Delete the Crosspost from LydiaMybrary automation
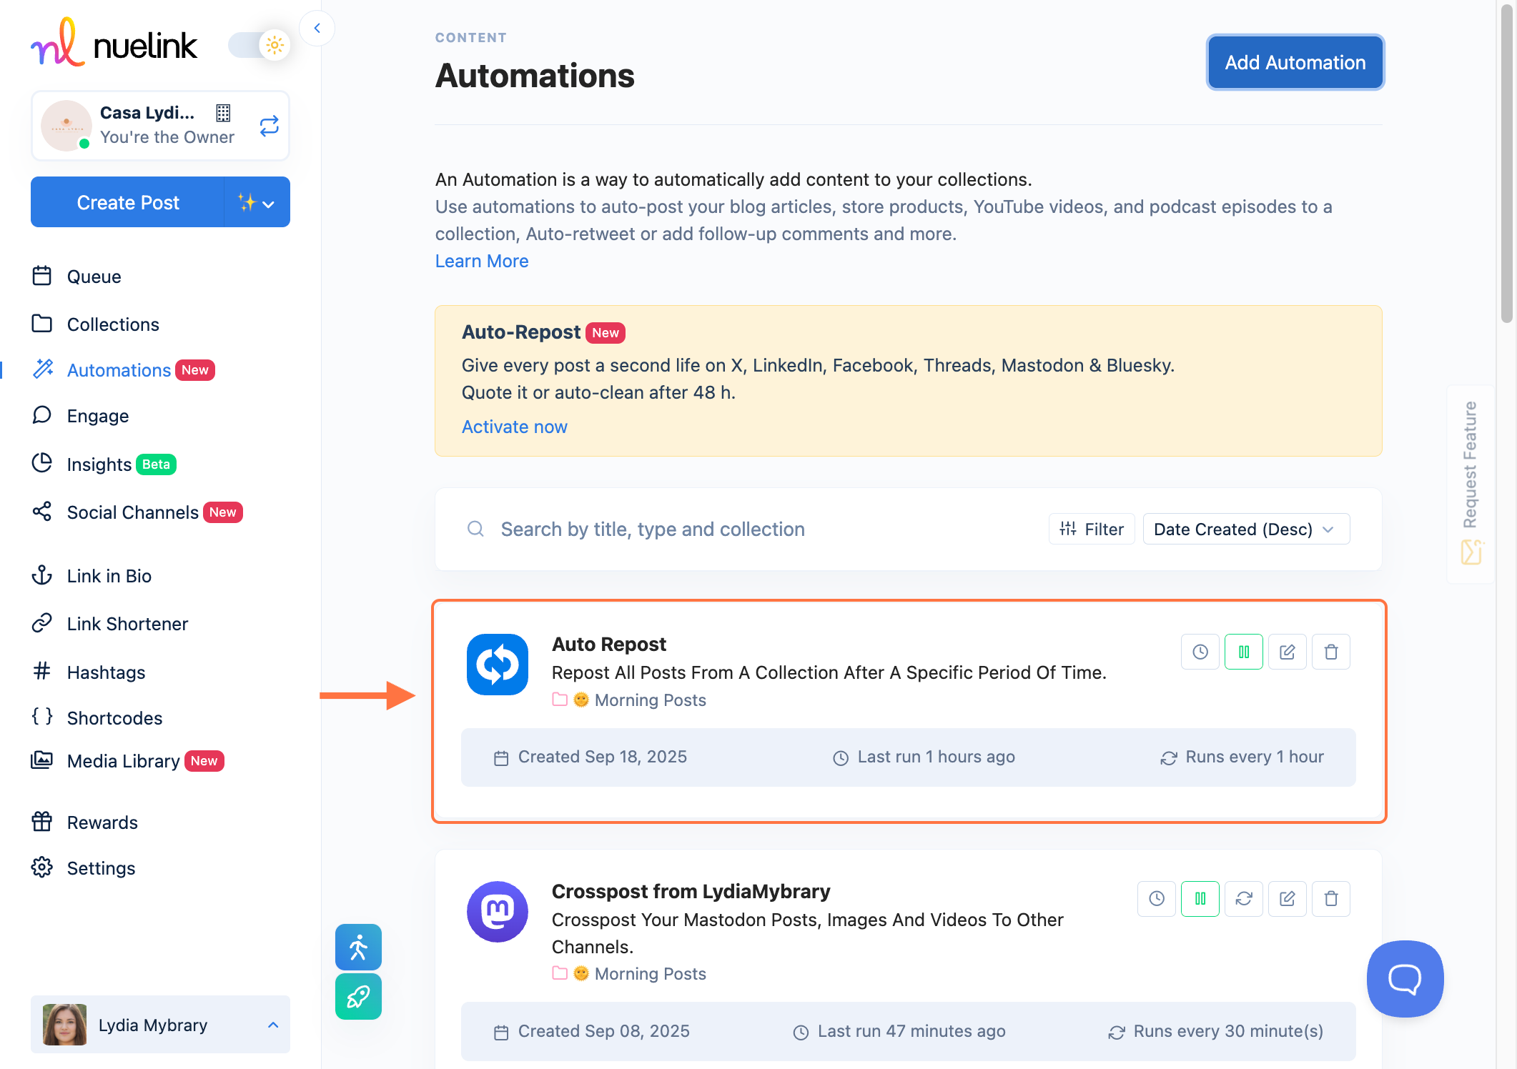 1330,899
